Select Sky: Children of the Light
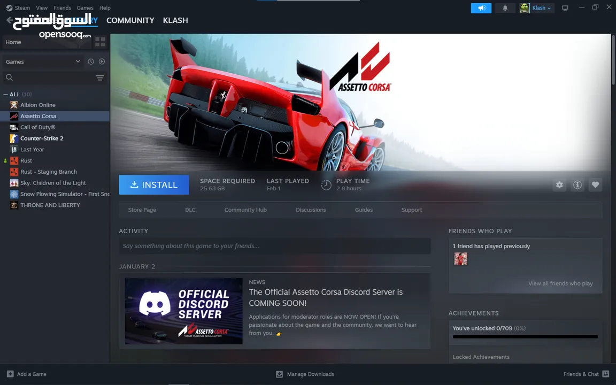The width and height of the screenshot is (616, 385). click(x=55, y=183)
